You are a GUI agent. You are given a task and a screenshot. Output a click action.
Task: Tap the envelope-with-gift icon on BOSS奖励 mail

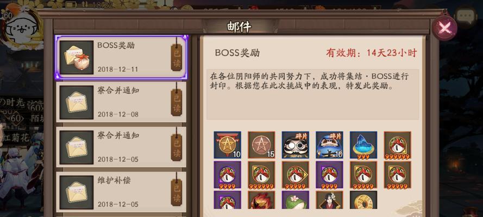point(77,58)
